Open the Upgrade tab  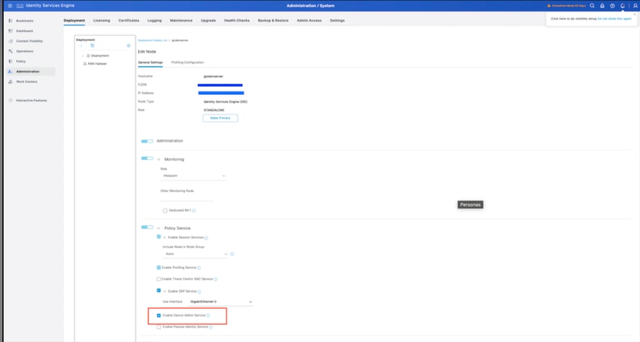[208, 20]
